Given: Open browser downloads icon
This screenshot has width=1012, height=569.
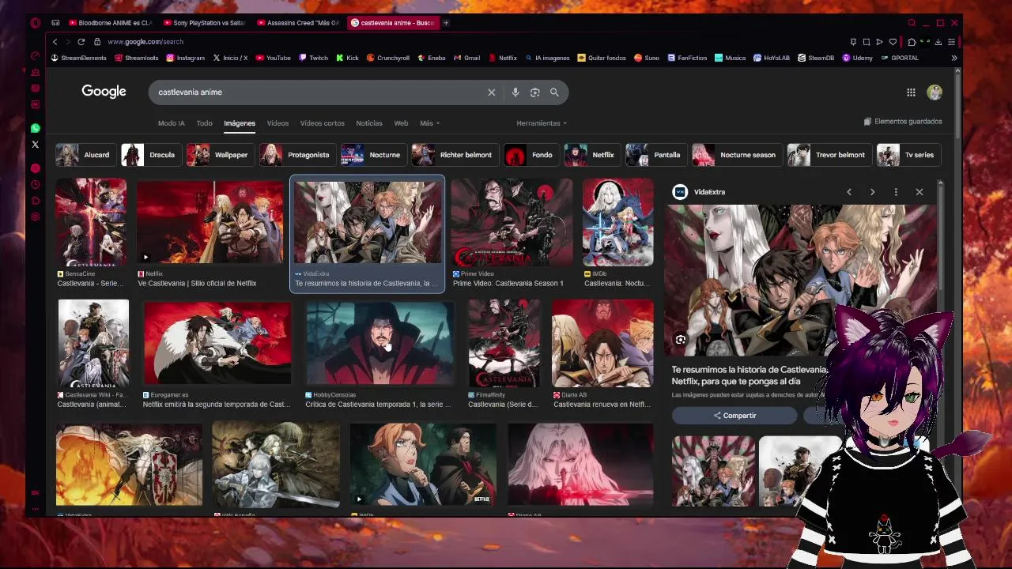Looking at the screenshot, I should coord(938,42).
